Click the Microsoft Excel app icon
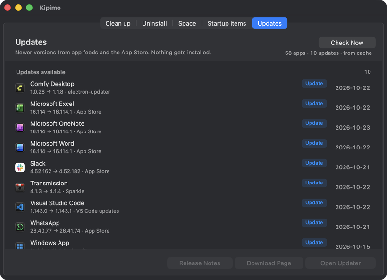The width and height of the screenshot is (387, 280). tap(20, 107)
